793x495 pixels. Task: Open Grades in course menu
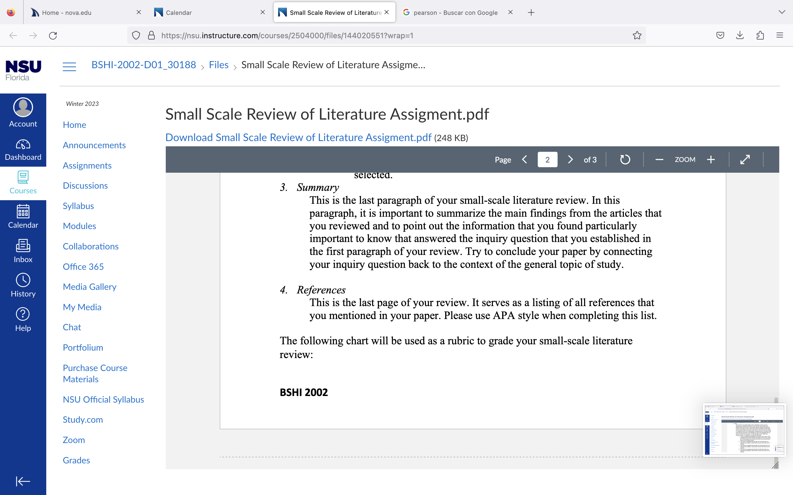(76, 460)
